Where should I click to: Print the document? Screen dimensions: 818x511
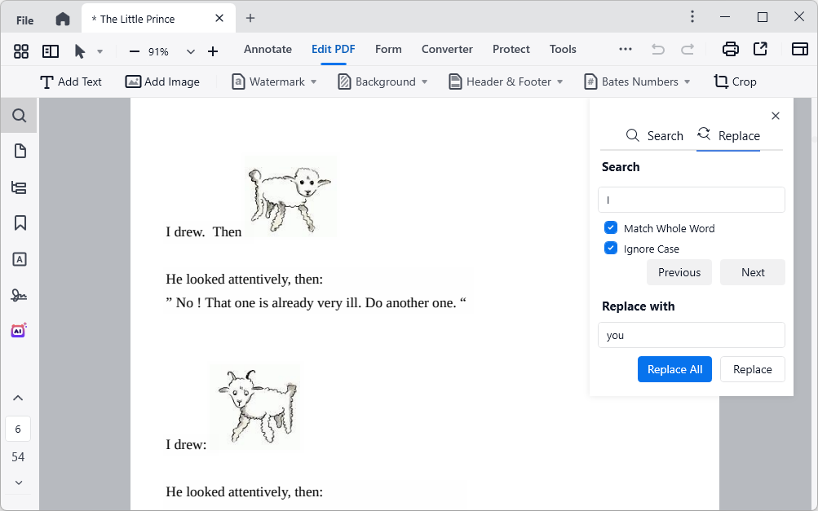[x=731, y=49]
